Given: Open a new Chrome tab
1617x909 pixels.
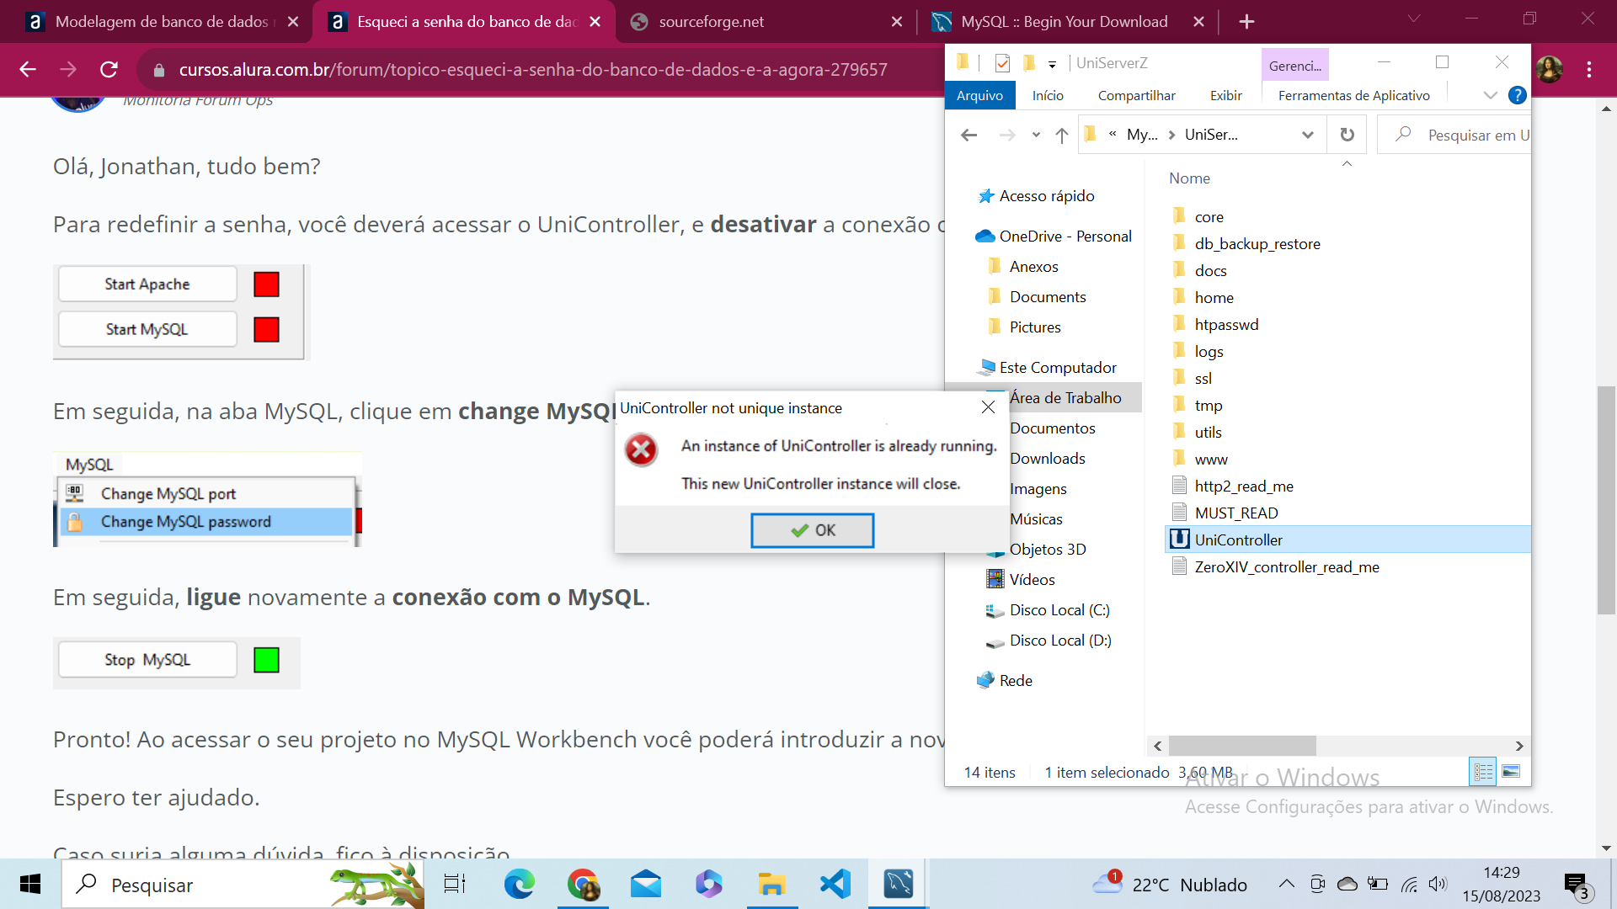Looking at the screenshot, I should tap(1246, 22).
